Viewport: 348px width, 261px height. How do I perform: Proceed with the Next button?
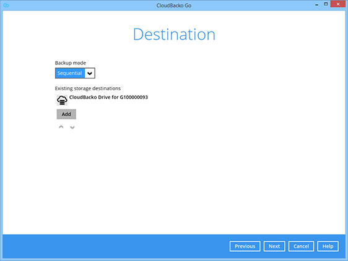(x=274, y=246)
